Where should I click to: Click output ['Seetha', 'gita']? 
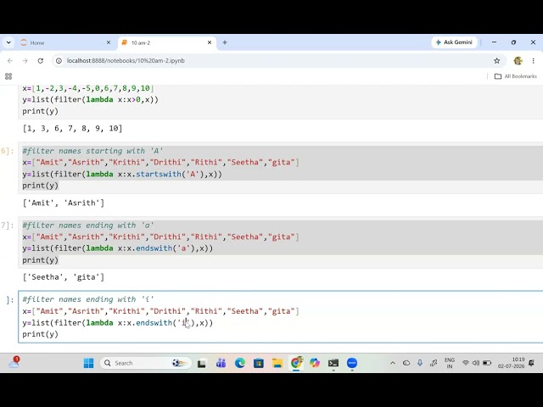[x=64, y=277]
